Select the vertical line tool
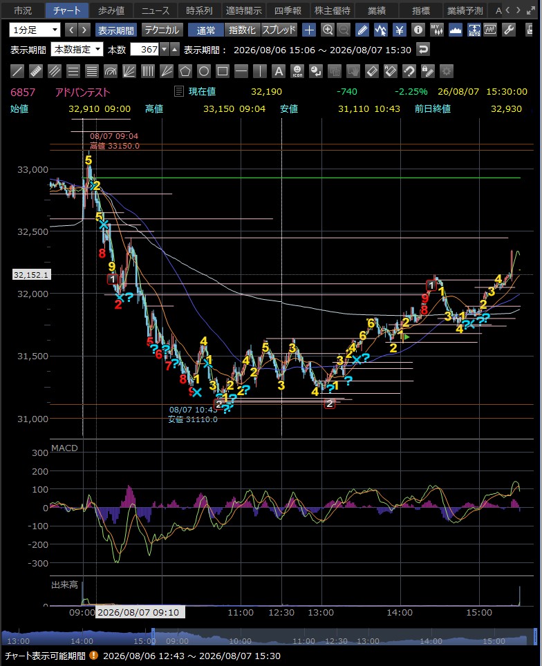The image size is (542, 666). (260, 71)
